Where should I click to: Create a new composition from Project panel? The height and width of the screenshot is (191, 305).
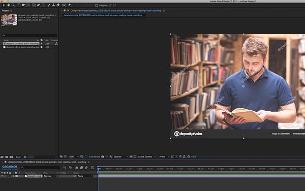pyautogui.click(x=11, y=157)
